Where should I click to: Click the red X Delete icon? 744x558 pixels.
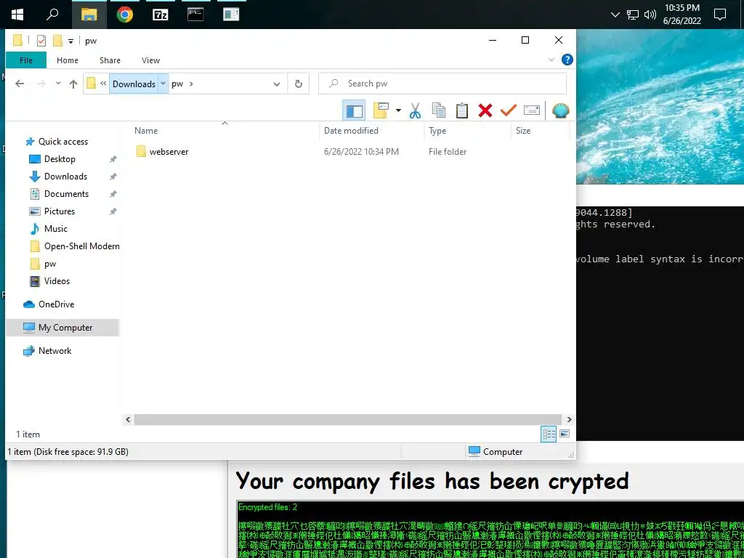click(485, 110)
